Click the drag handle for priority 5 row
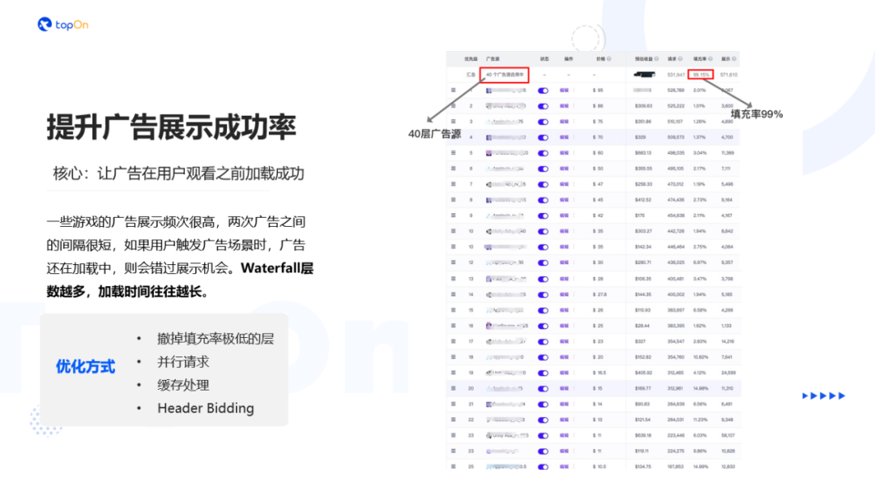 click(x=453, y=152)
